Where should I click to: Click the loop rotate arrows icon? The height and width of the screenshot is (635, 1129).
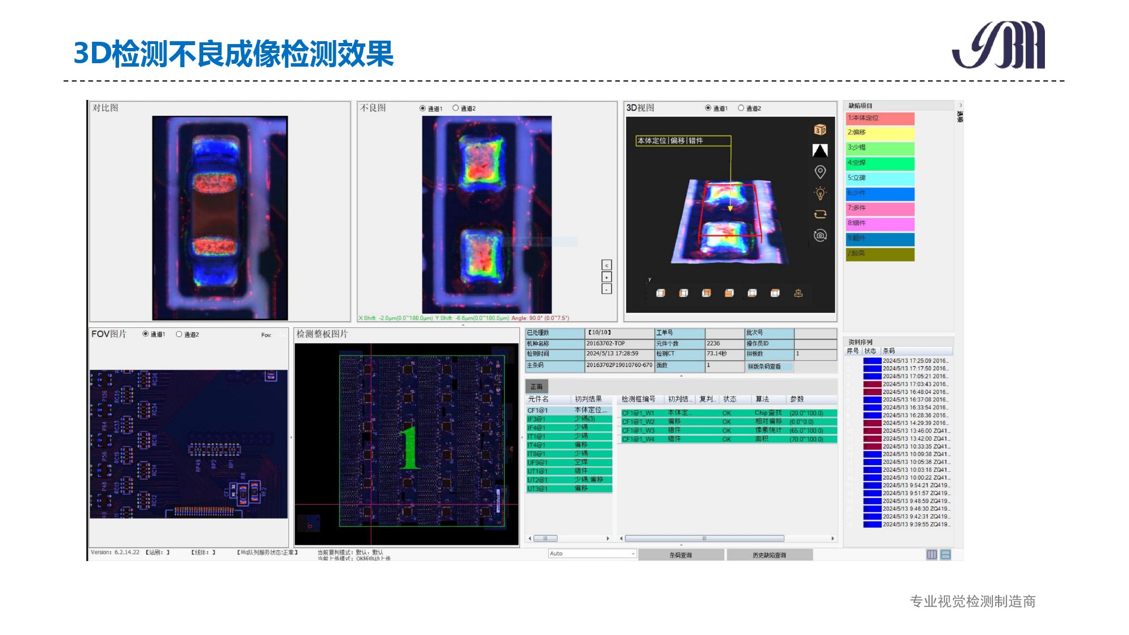coord(820,214)
